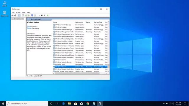Click the vertical scrollbar thumb in list

(x=108, y=66)
